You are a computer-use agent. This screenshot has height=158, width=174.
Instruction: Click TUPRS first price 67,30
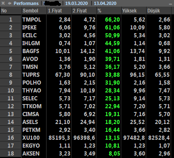(x=63, y=75)
